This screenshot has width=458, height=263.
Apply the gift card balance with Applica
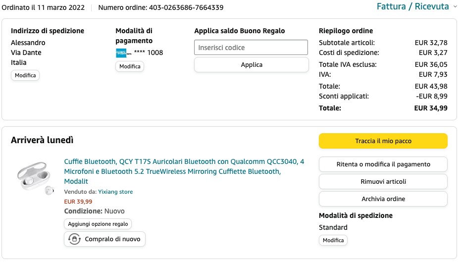252,64
